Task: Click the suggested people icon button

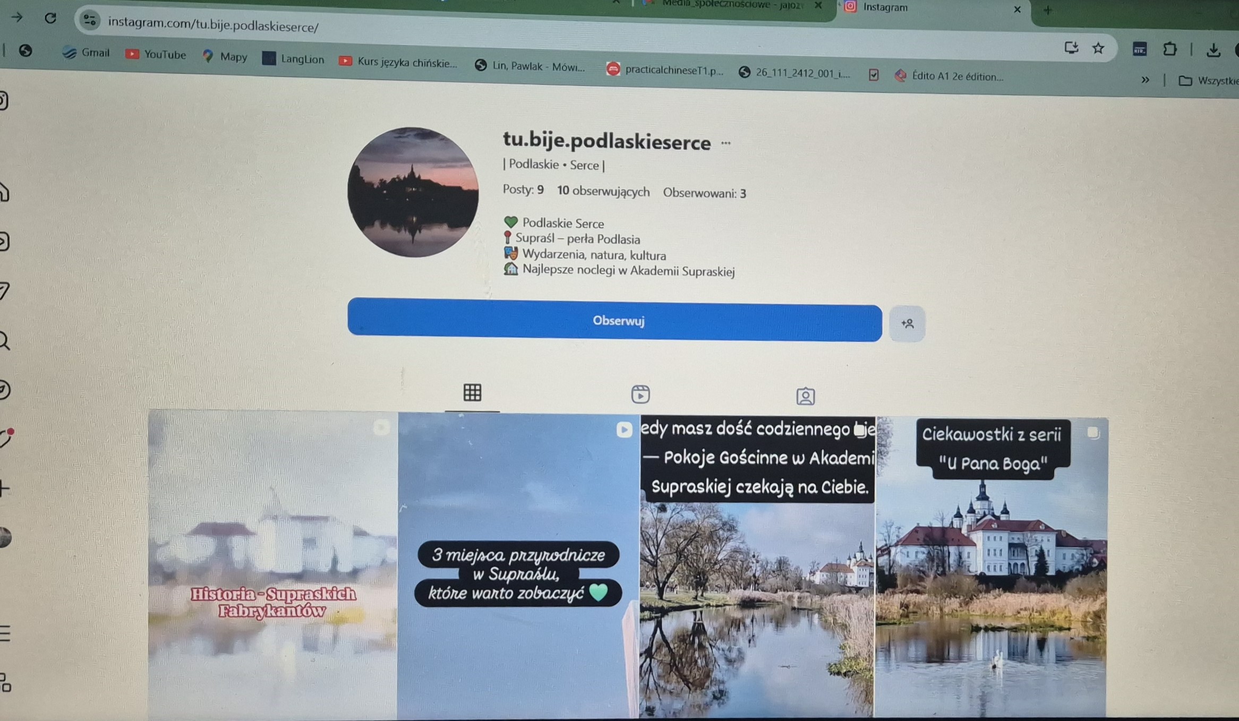Action: (907, 323)
